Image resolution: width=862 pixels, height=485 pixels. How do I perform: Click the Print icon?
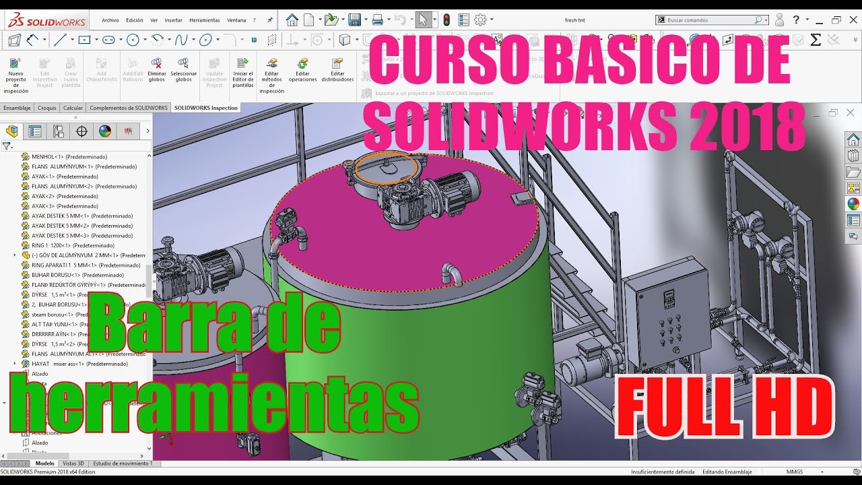coord(378,20)
